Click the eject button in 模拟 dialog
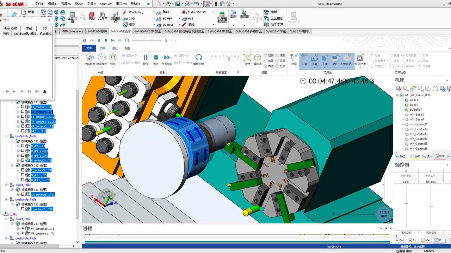 pyautogui.click(x=45, y=91)
